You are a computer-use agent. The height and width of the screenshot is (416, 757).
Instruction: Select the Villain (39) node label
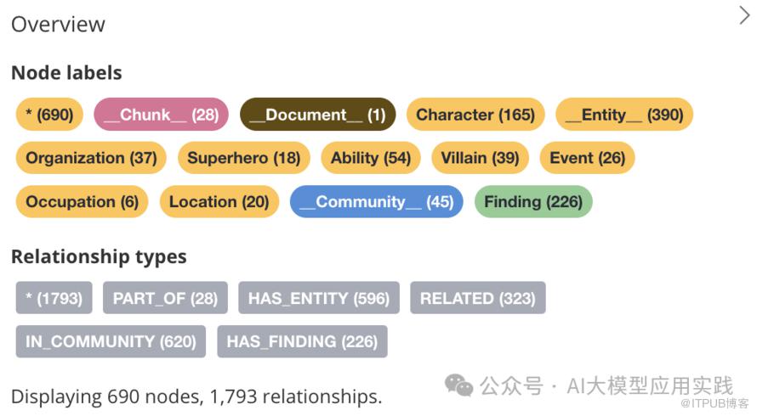point(481,158)
